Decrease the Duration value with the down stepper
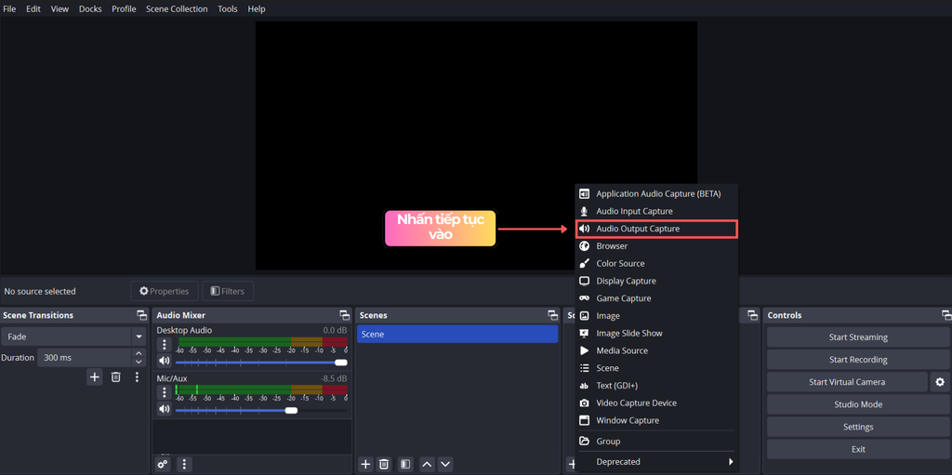Image resolution: width=952 pixels, height=475 pixels. (139, 362)
